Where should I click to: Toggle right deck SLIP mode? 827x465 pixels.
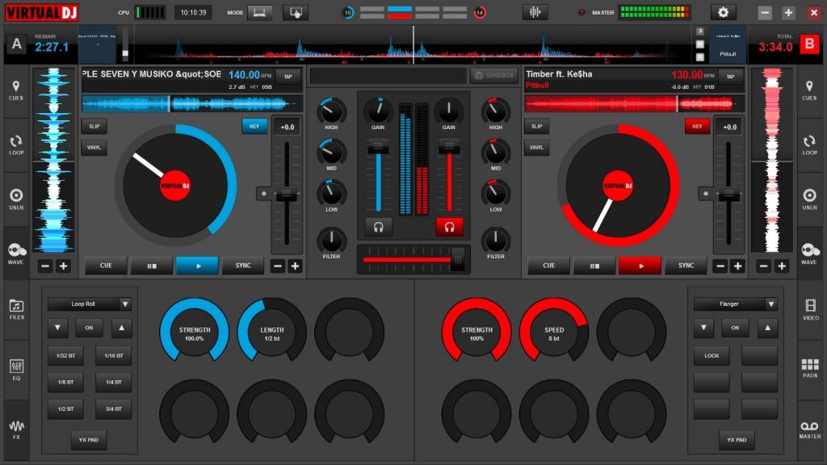(x=537, y=127)
